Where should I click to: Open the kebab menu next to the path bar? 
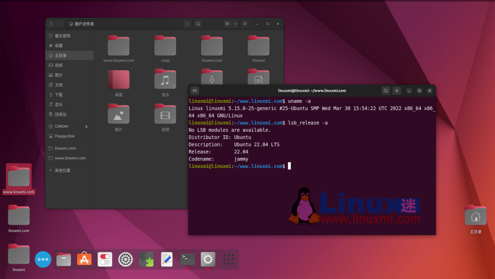(187, 23)
